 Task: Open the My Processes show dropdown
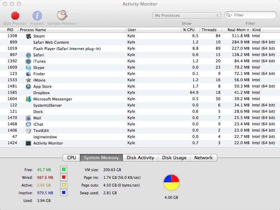(187, 15)
